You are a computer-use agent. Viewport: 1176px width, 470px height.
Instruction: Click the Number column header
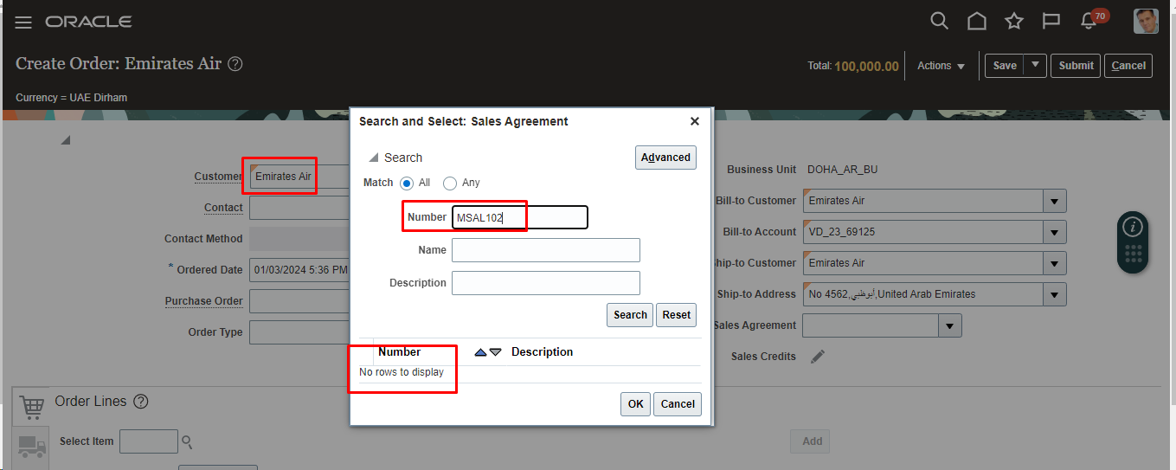click(400, 352)
